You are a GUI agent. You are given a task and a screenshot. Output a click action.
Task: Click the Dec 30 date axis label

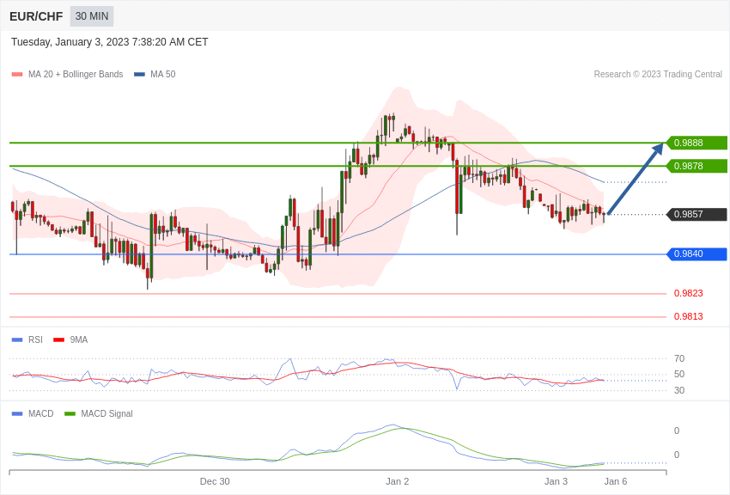click(215, 481)
